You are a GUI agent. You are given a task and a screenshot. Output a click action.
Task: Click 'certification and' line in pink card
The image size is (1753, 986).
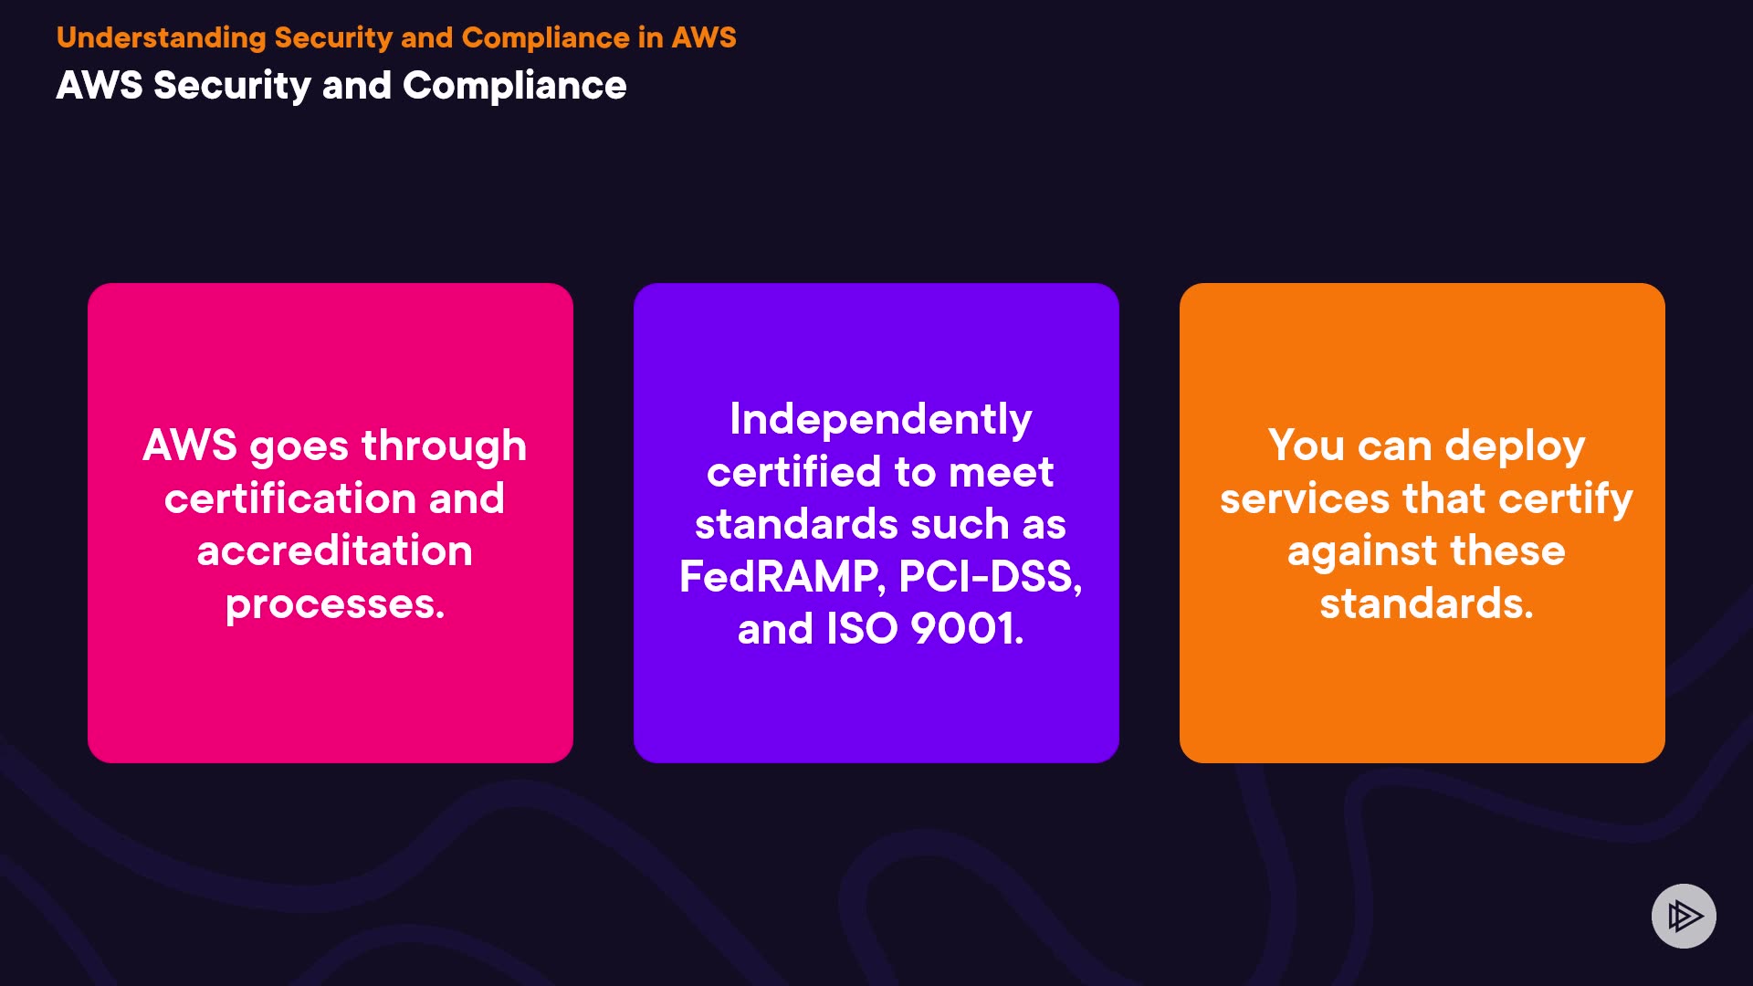(x=334, y=498)
